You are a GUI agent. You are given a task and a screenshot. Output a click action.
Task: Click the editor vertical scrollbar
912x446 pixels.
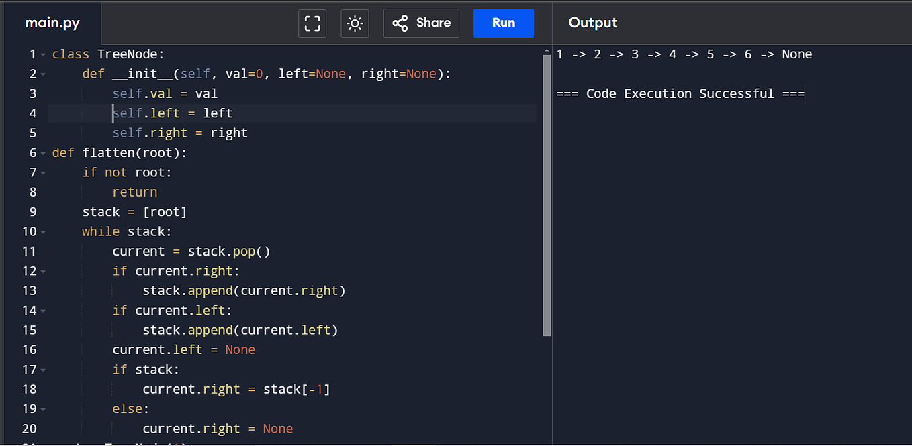pyautogui.click(x=547, y=195)
